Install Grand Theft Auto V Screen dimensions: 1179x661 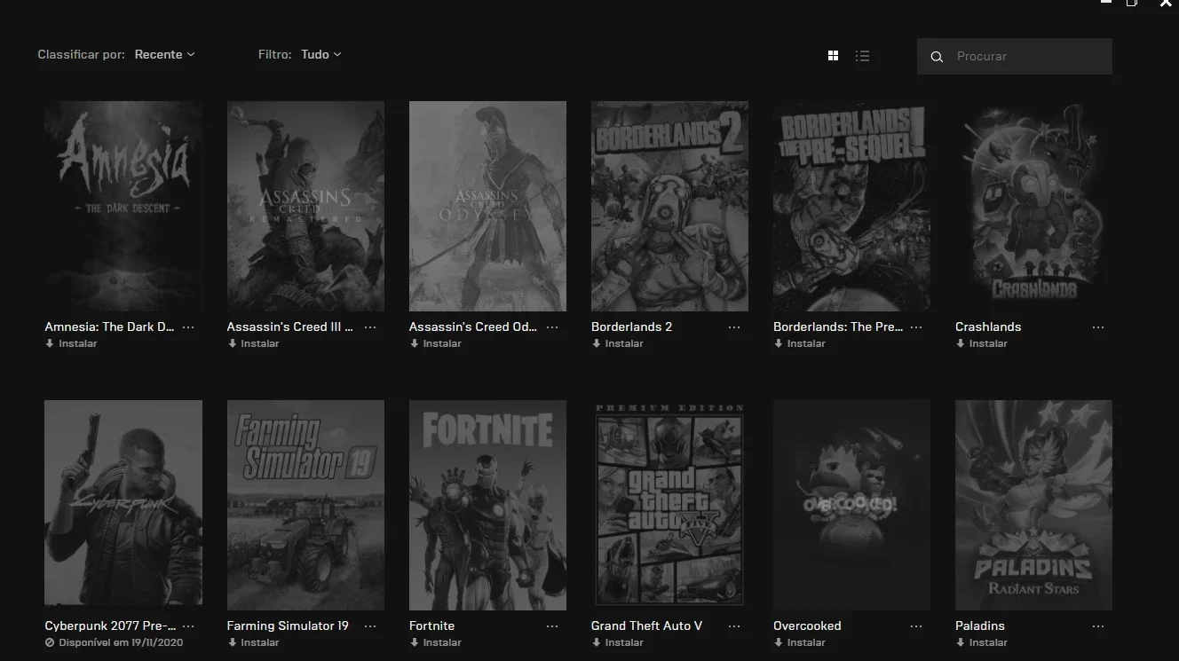pyautogui.click(x=617, y=642)
